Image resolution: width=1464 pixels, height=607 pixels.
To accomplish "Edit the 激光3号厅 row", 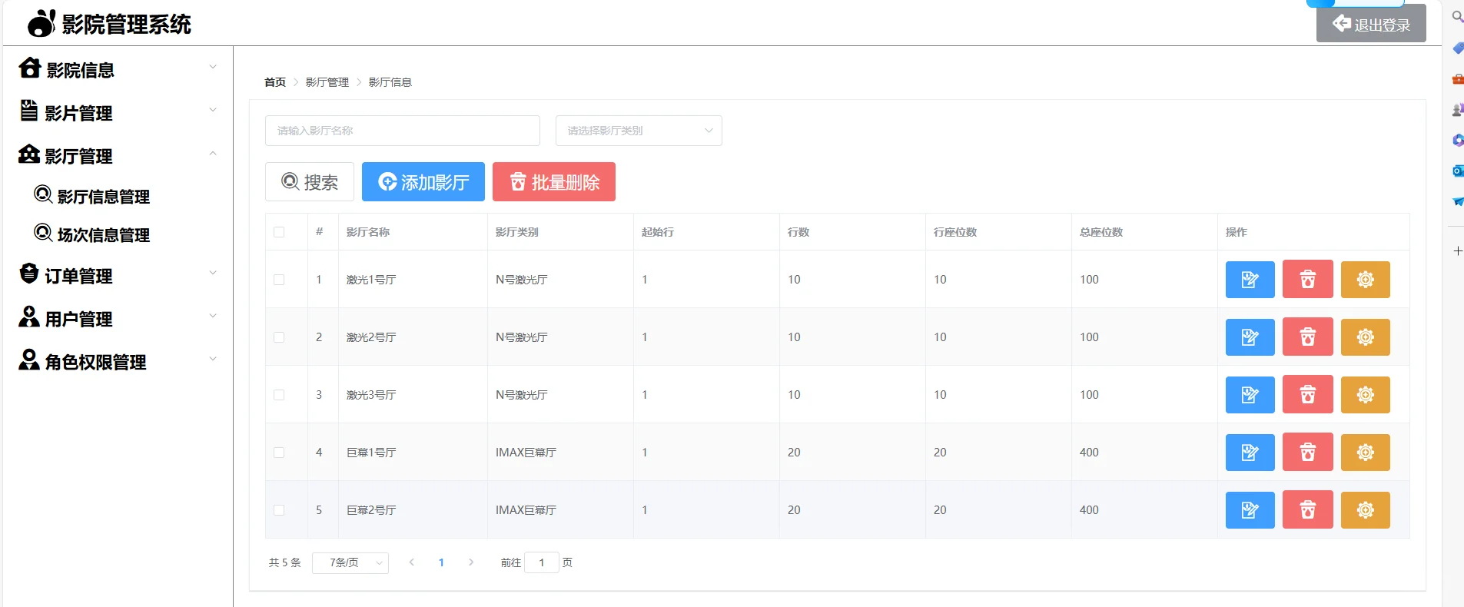I will (1250, 395).
